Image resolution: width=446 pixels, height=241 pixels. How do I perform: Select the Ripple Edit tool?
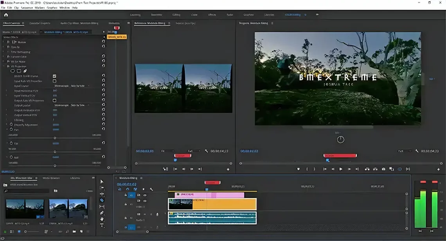102,194
